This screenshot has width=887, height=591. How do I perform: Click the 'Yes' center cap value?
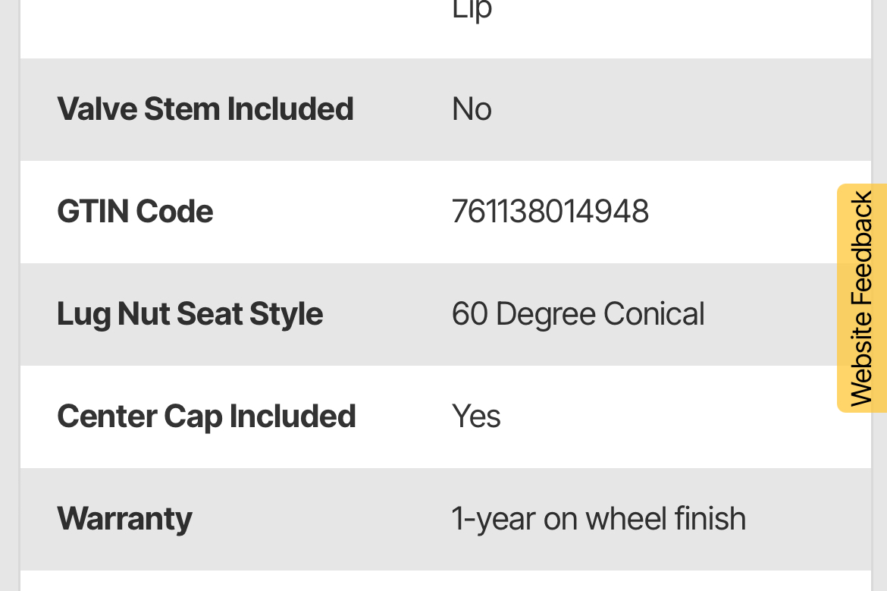pos(476,417)
